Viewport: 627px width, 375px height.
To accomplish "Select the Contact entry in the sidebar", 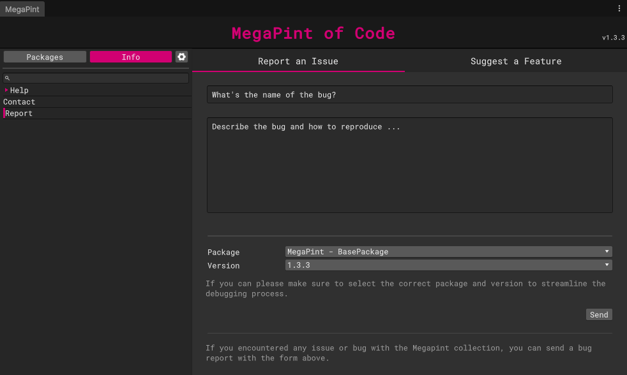I will click(x=19, y=102).
